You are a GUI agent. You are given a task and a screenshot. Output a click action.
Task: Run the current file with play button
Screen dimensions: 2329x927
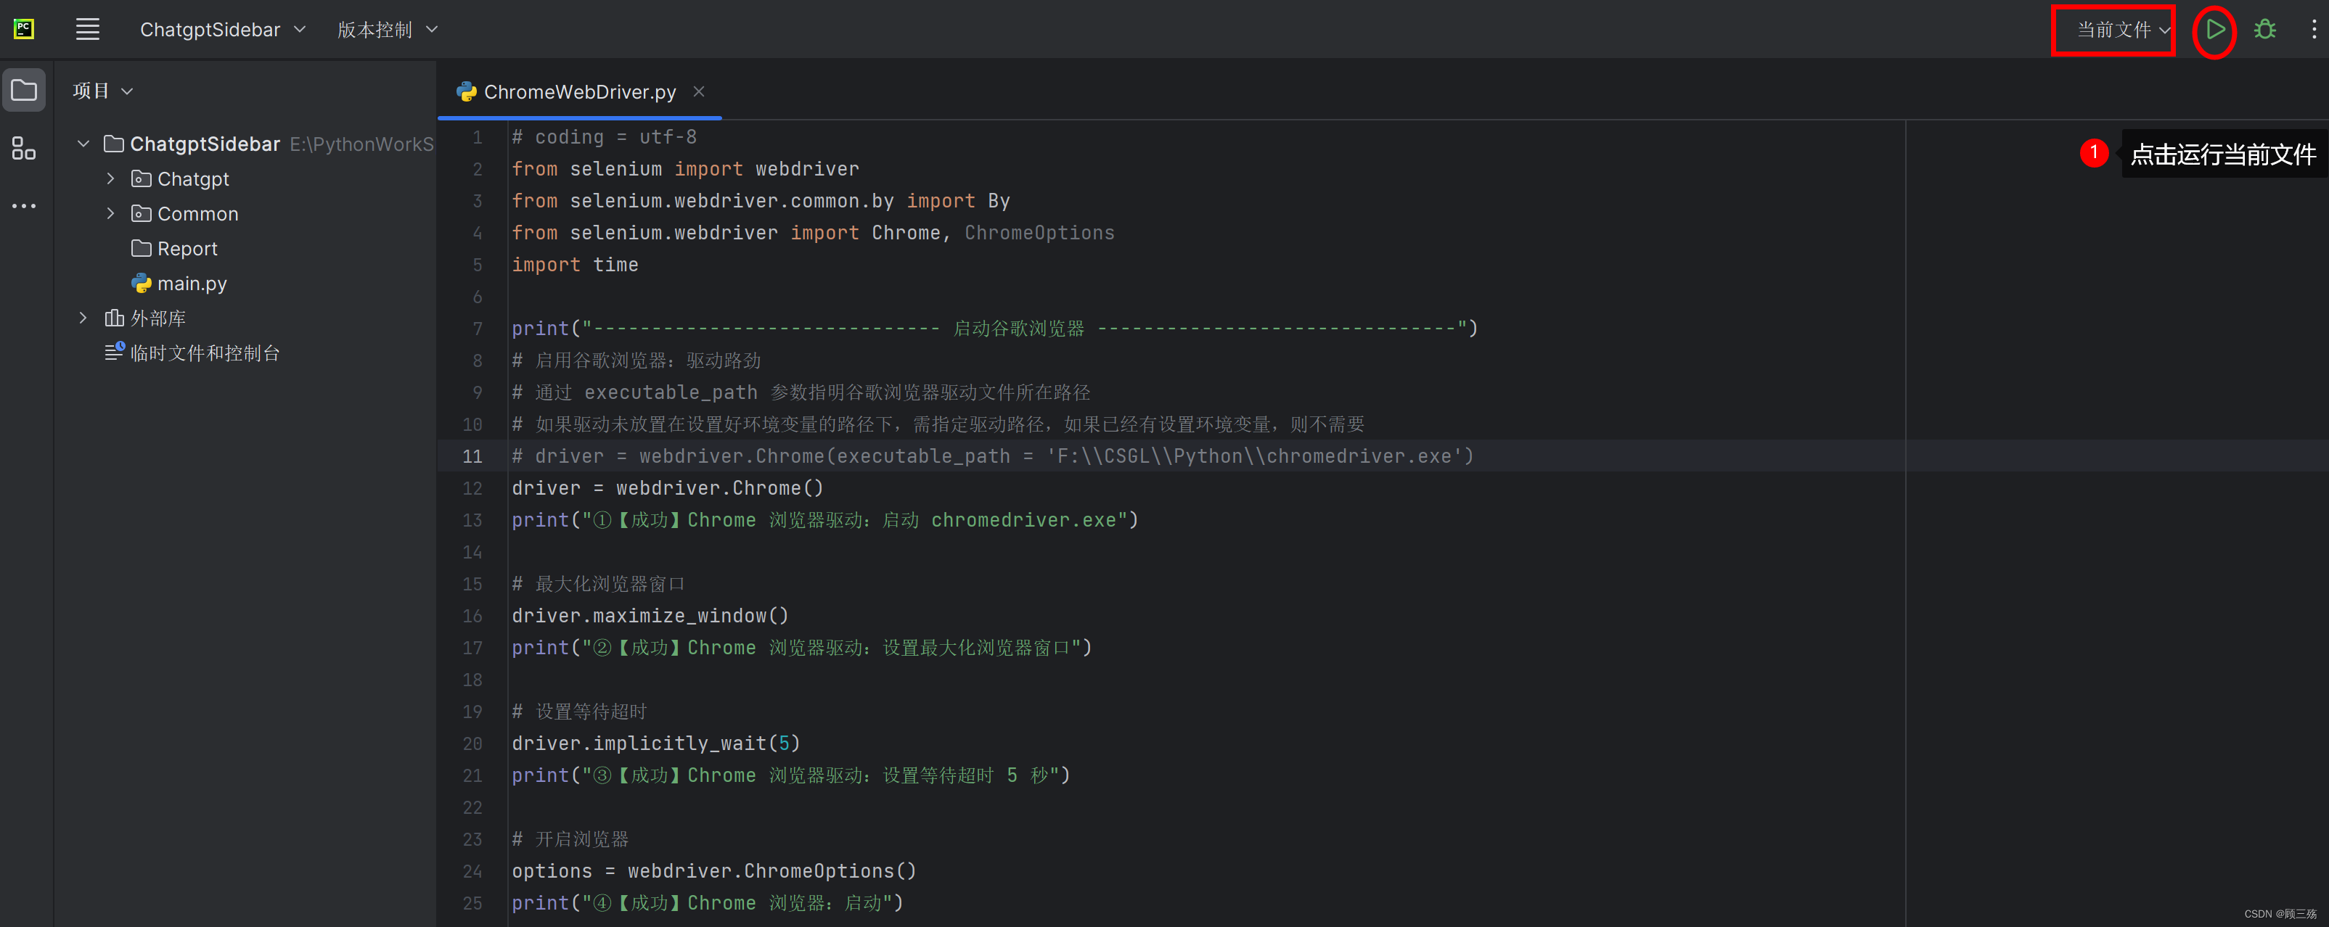click(x=2214, y=30)
